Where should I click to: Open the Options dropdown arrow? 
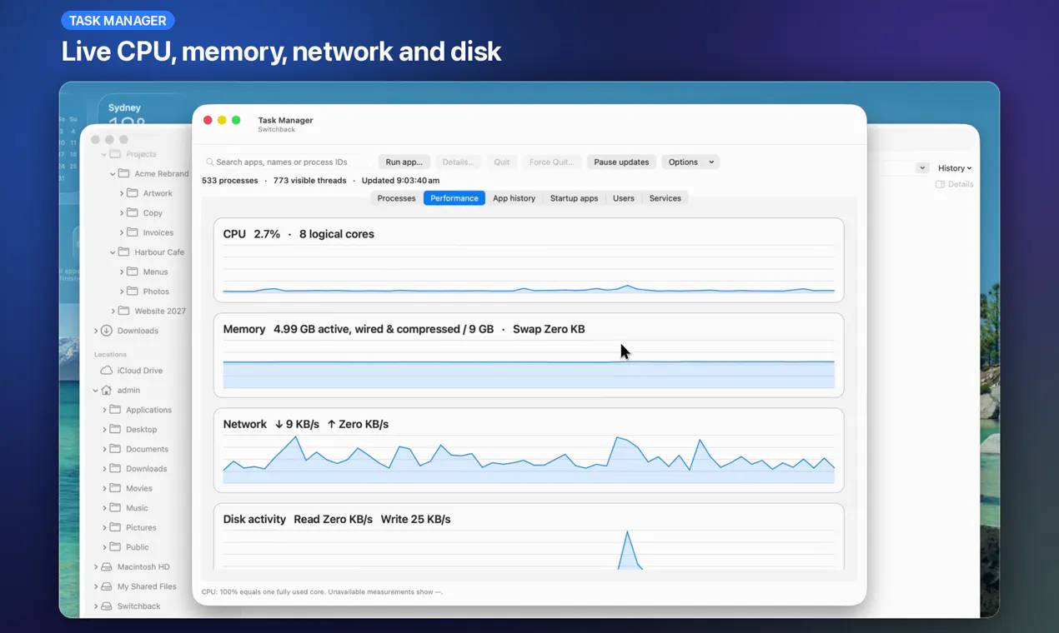click(x=711, y=162)
